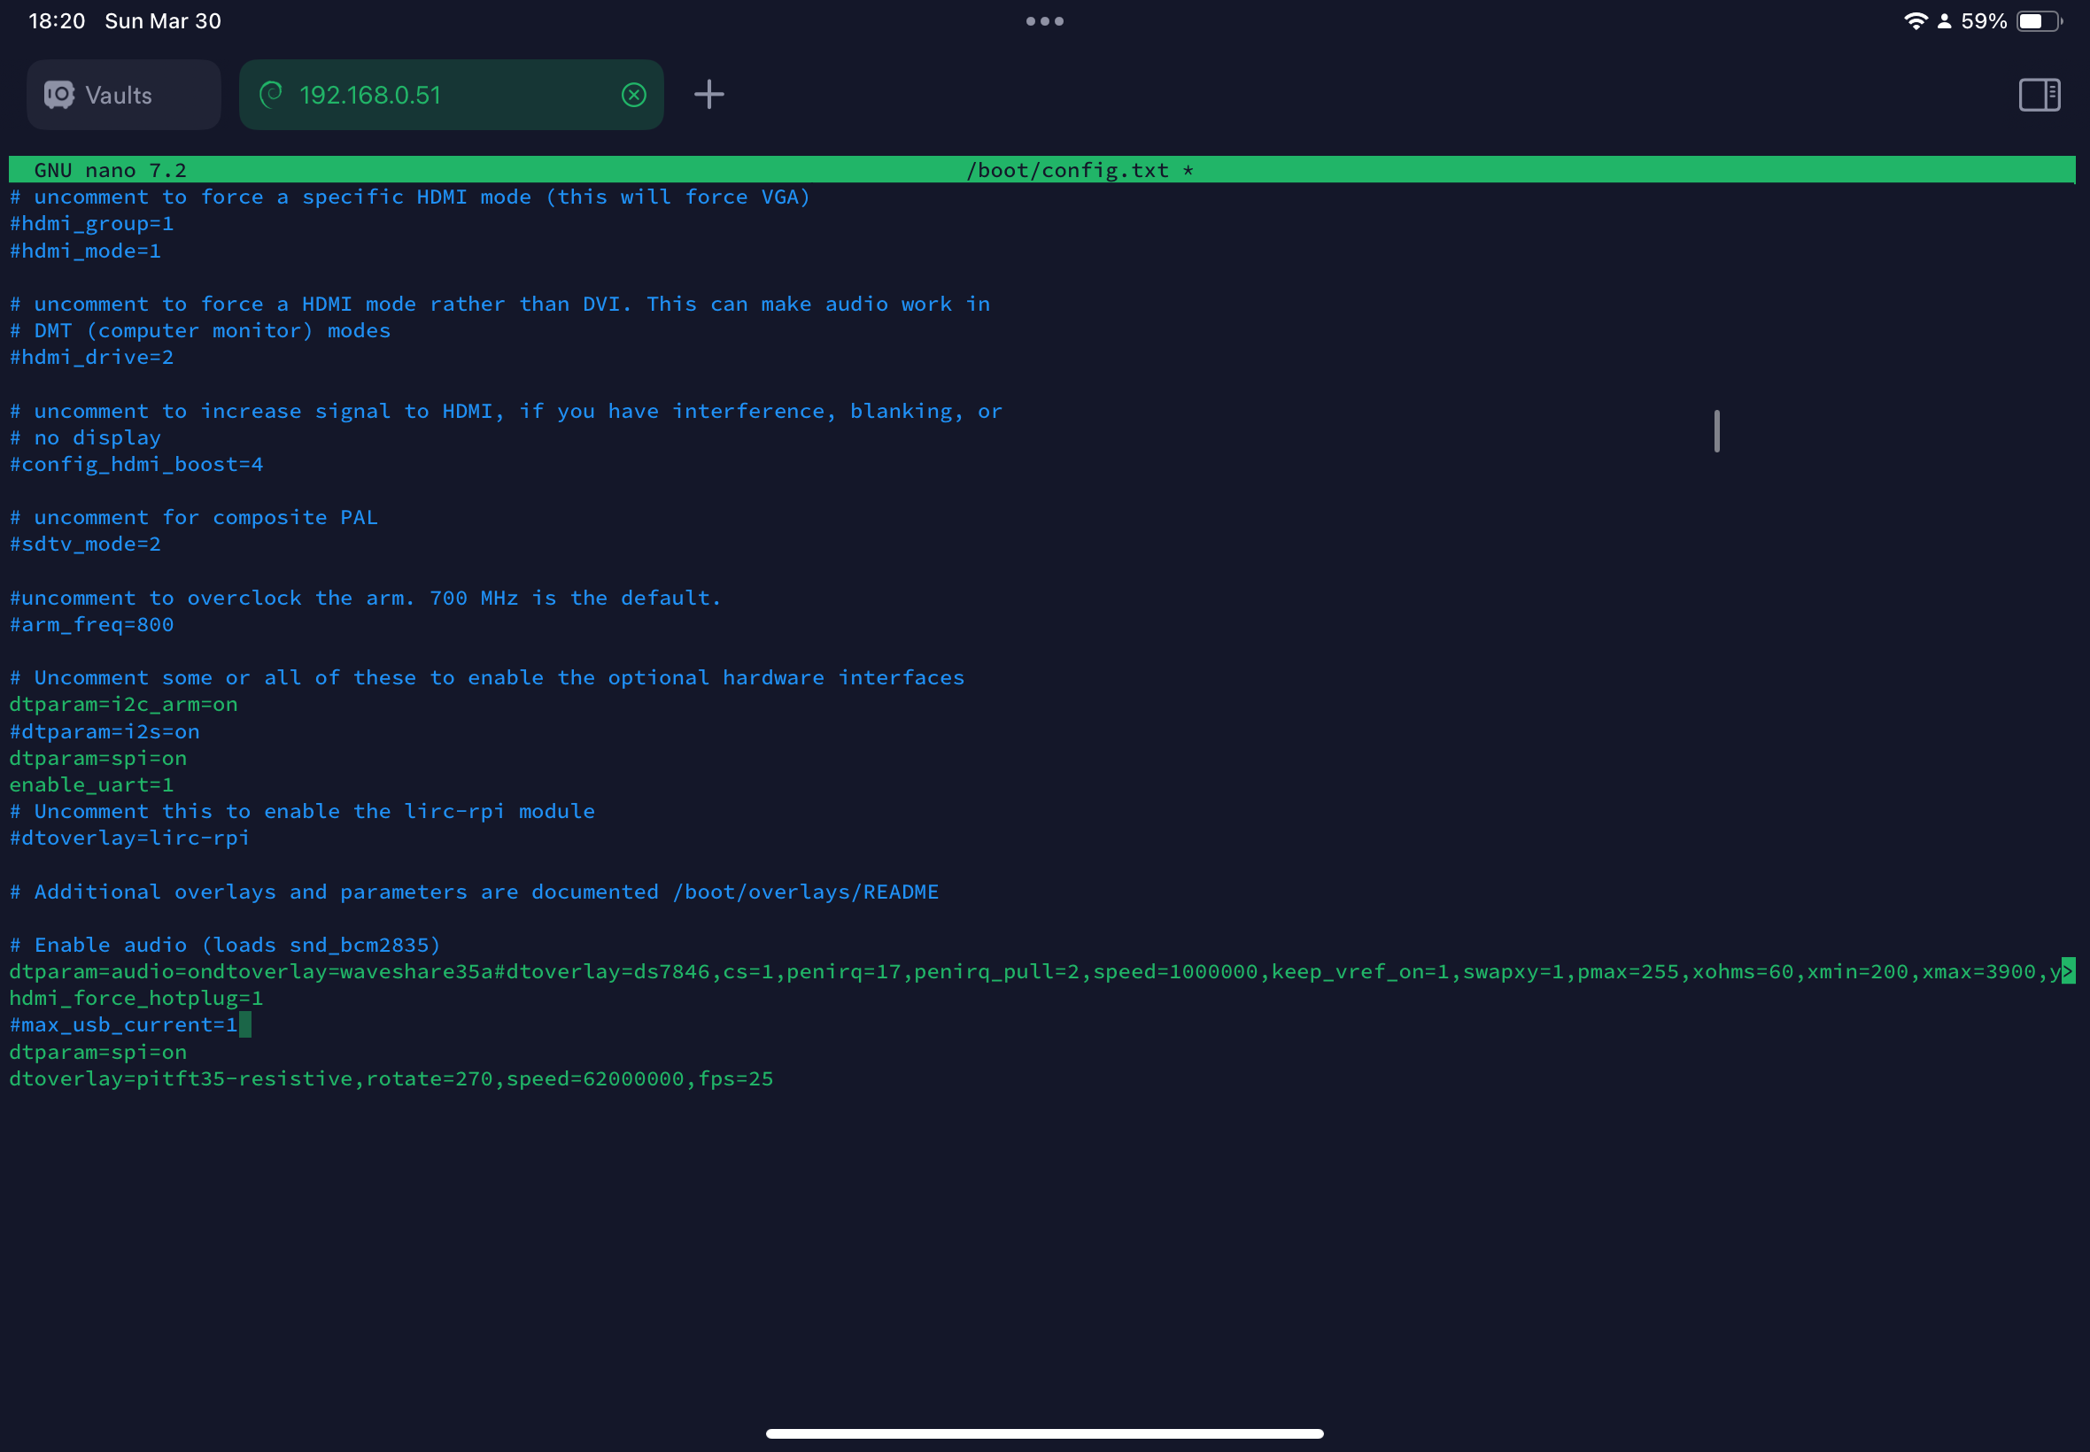Viewport: 2090px width, 1452px height.
Task: Click the '/boot/config.txt *' title
Action: pyautogui.click(x=1080, y=170)
